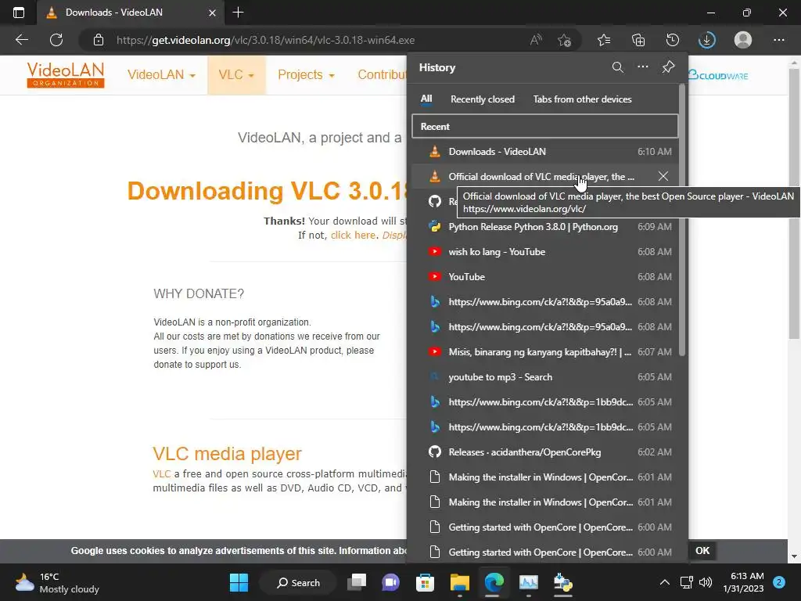
Task: Open Downloads - VideoLAN history entry
Action: pyautogui.click(x=545, y=151)
